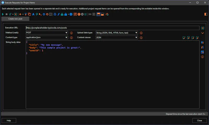Click the green double-slash toolbar icon
Screen dimensions: 209x125
tap(10, 14)
